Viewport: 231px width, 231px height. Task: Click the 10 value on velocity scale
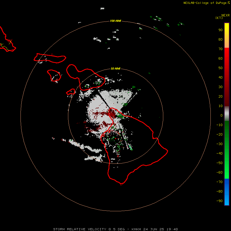pyautogui.click(x=220, y=106)
